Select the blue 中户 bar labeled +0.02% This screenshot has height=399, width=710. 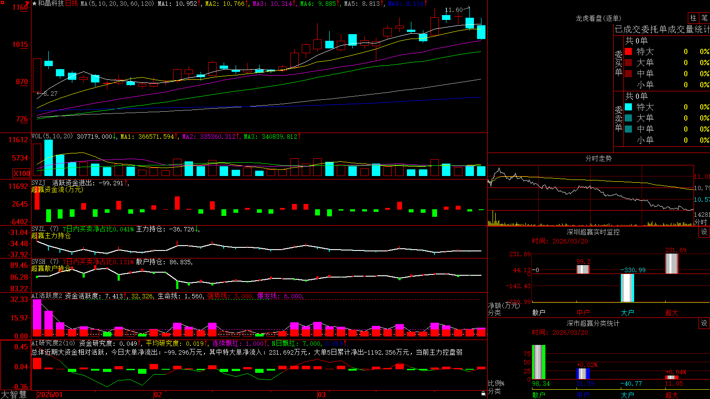(583, 374)
